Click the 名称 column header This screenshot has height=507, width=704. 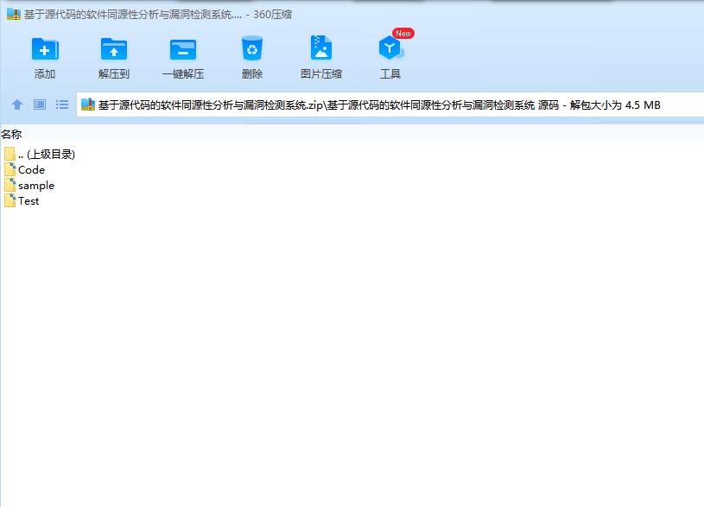[x=11, y=134]
